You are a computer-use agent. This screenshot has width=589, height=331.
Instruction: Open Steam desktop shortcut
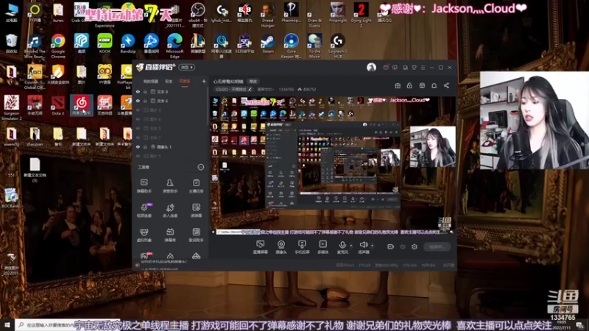[268, 43]
